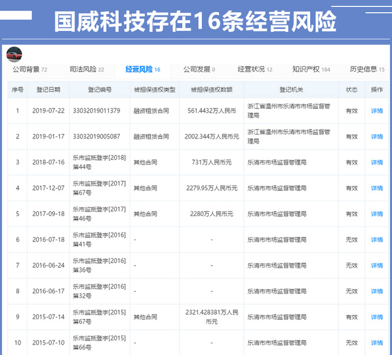View 详情 for the 2015-07-14 record

click(376, 317)
